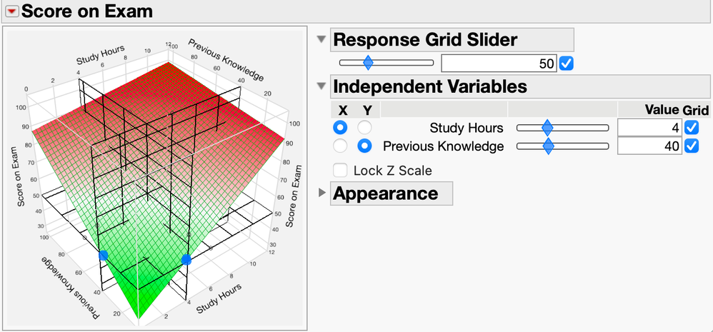Disable the Previous Knowledge grid checkbox
Screen dimensions: 713x332
(x=691, y=146)
